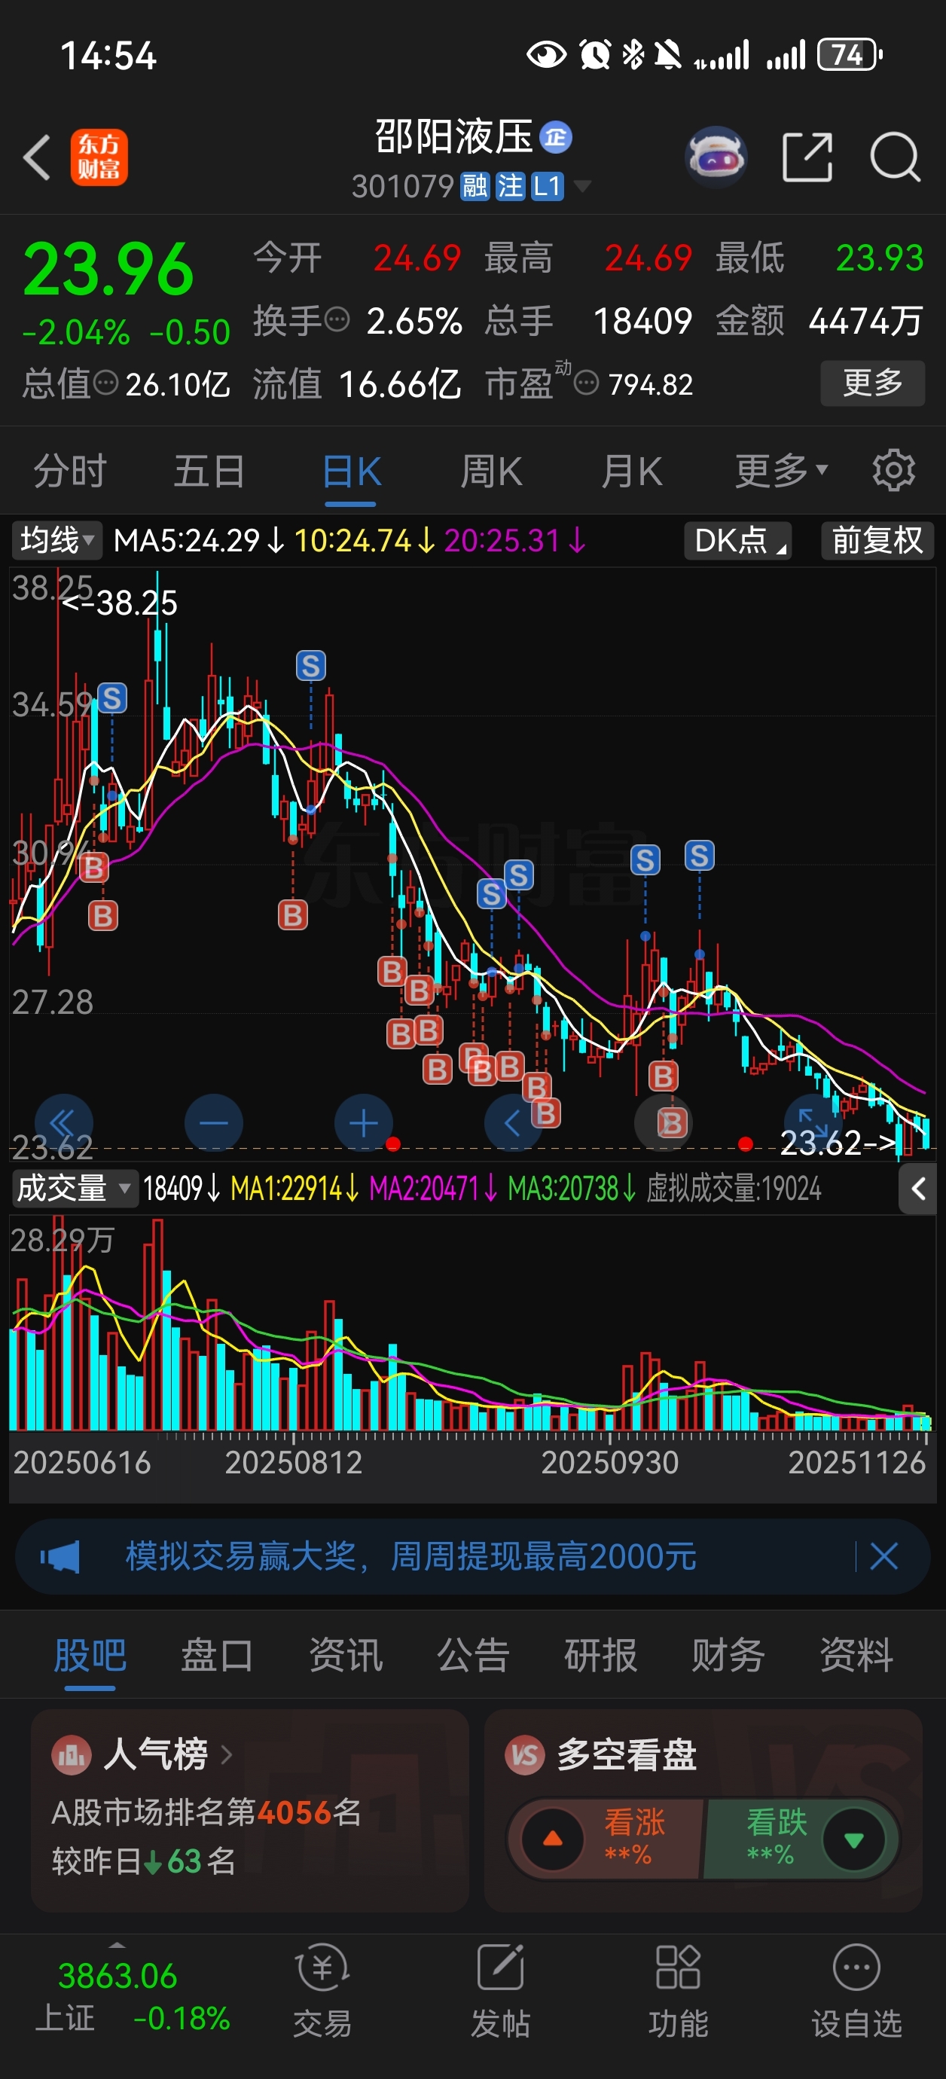Share the stock page via export icon

click(x=807, y=157)
